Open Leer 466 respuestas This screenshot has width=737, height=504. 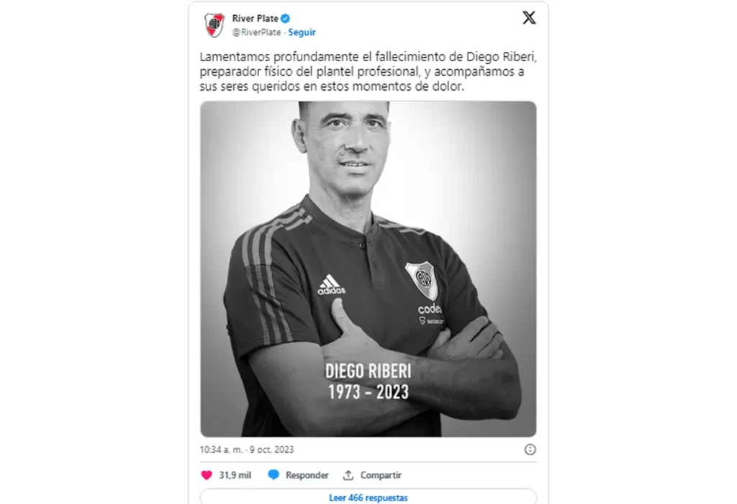click(368, 498)
